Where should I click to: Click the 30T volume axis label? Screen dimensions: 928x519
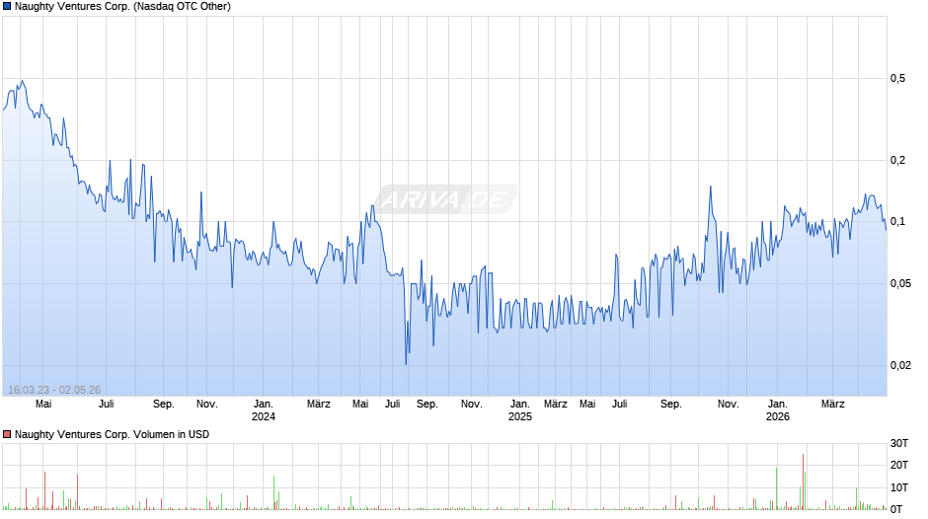(x=899, y=443)
